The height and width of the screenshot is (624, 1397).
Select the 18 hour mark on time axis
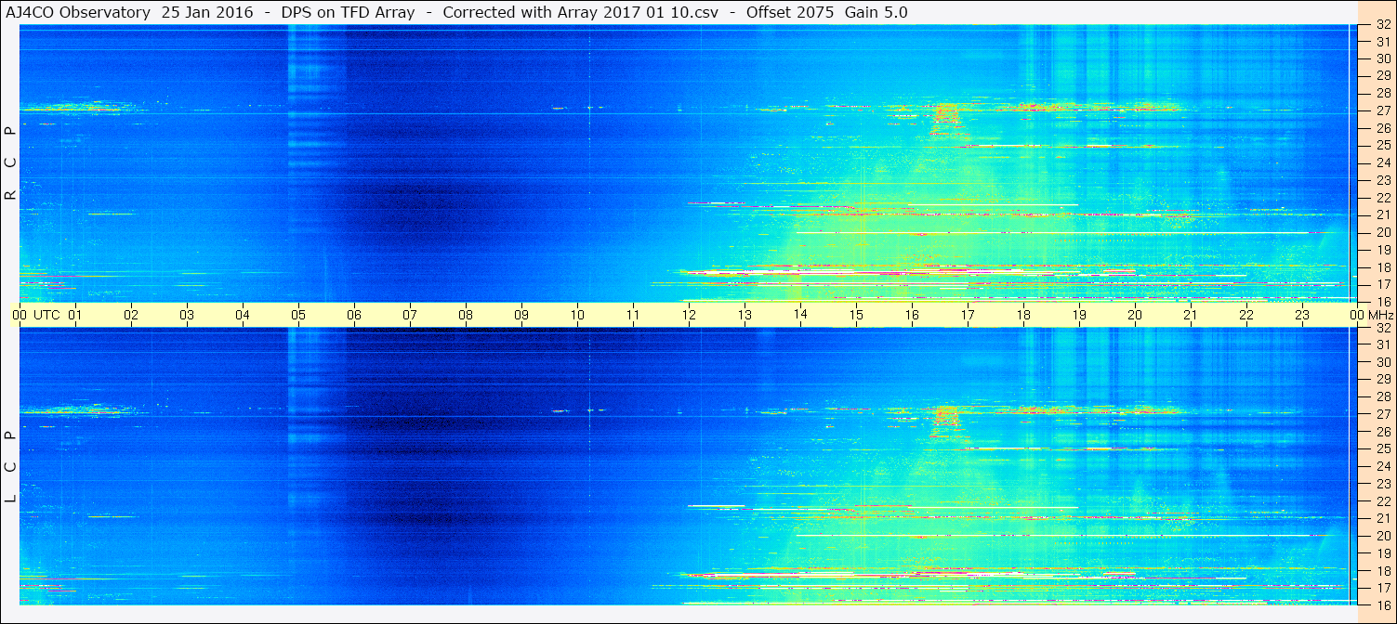coord(1023,315)
